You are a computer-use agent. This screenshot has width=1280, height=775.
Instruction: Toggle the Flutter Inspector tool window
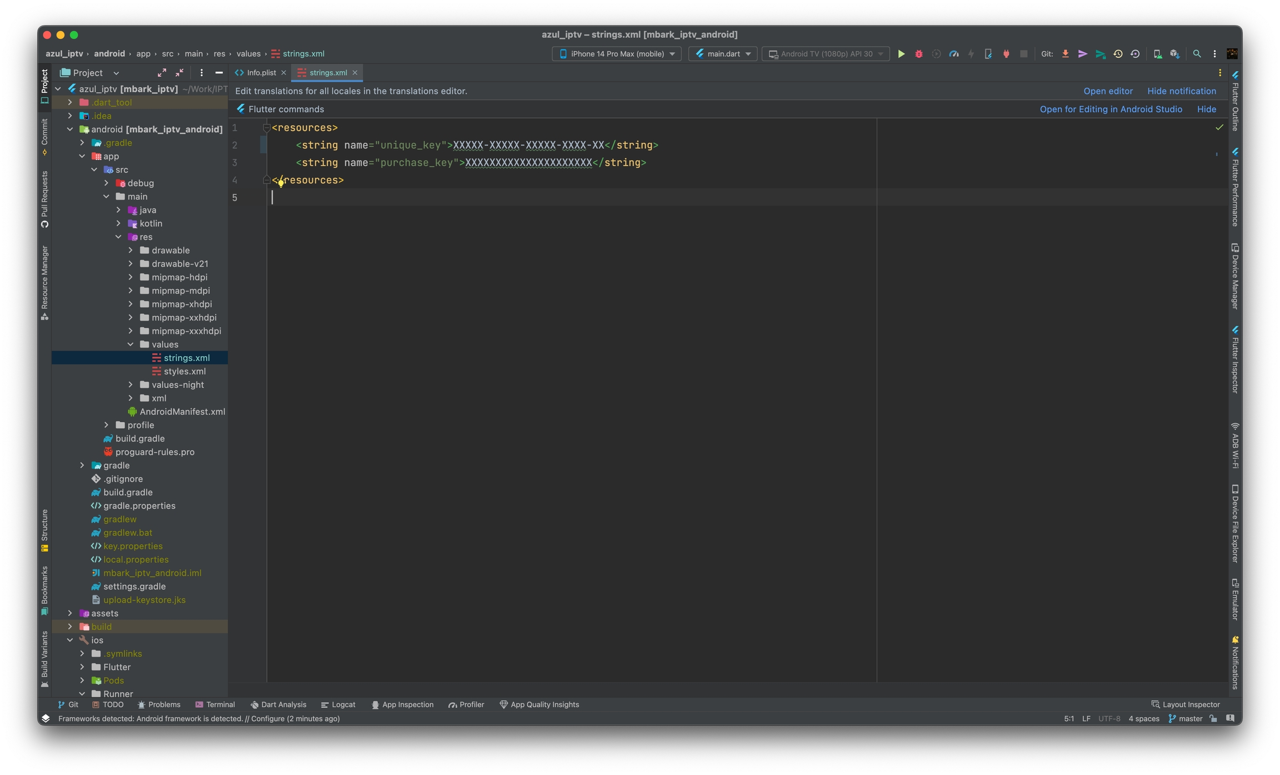[x=1234, y=360]
